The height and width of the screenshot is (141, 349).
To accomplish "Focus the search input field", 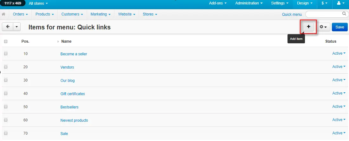I will tap(324, 14).
